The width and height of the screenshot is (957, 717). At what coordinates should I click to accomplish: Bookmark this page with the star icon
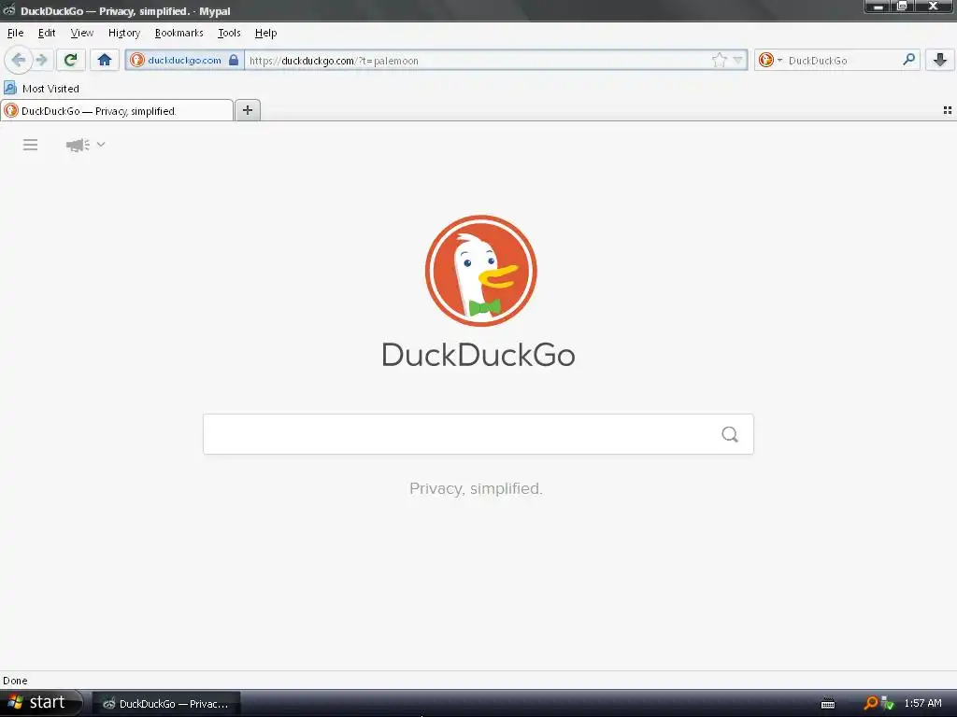(720, 60)
